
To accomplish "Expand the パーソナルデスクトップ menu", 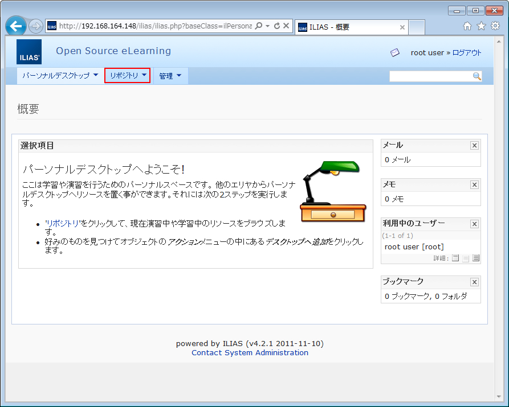I will click(x=60, y=76).
